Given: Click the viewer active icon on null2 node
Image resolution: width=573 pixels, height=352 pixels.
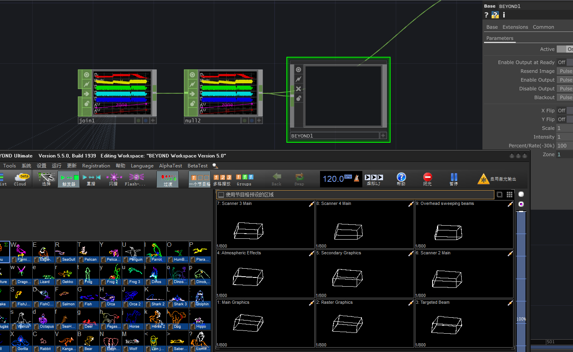Looking at the screenshot, I should [x=192, y=75].
